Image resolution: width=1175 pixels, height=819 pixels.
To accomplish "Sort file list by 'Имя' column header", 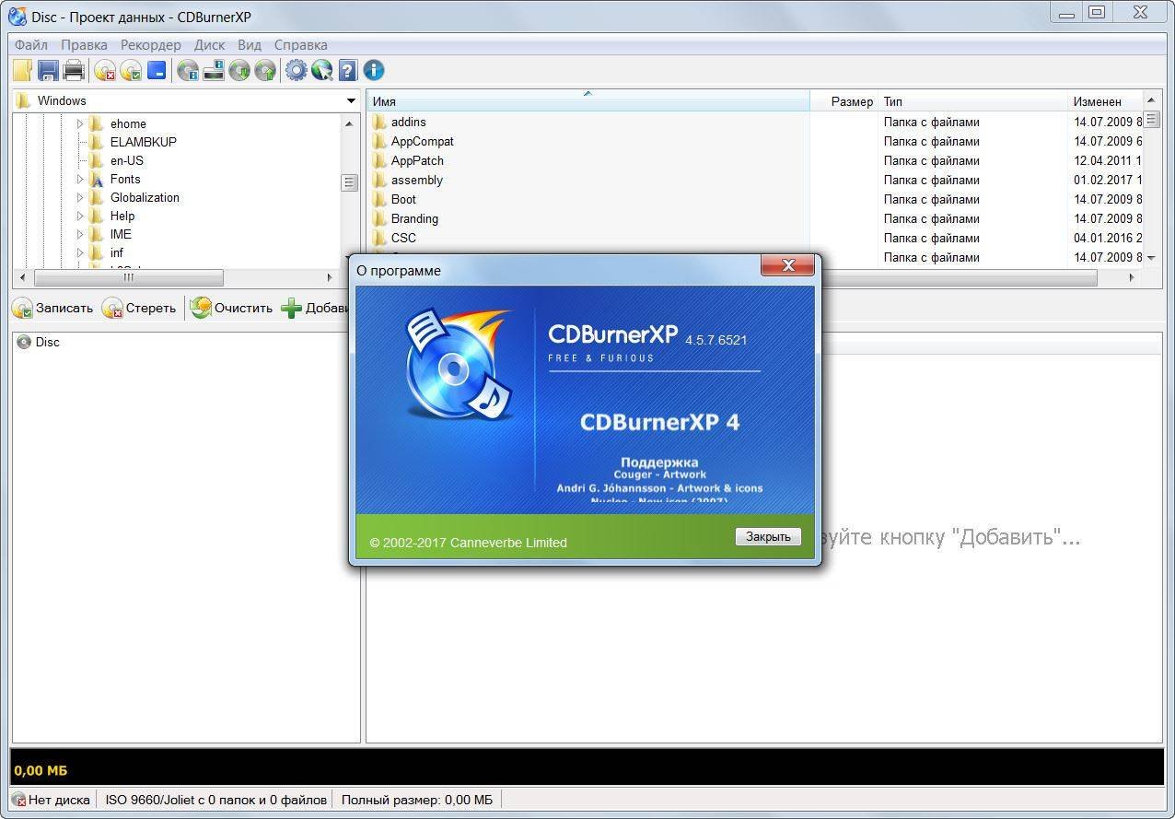I will [x=588, y=101].
